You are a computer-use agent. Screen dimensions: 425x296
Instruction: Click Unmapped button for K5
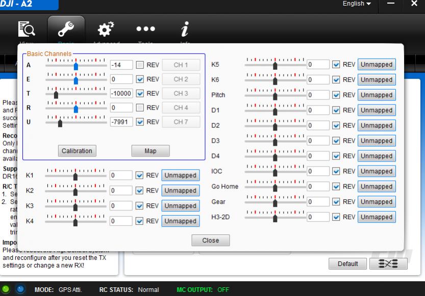pos(377,64)
